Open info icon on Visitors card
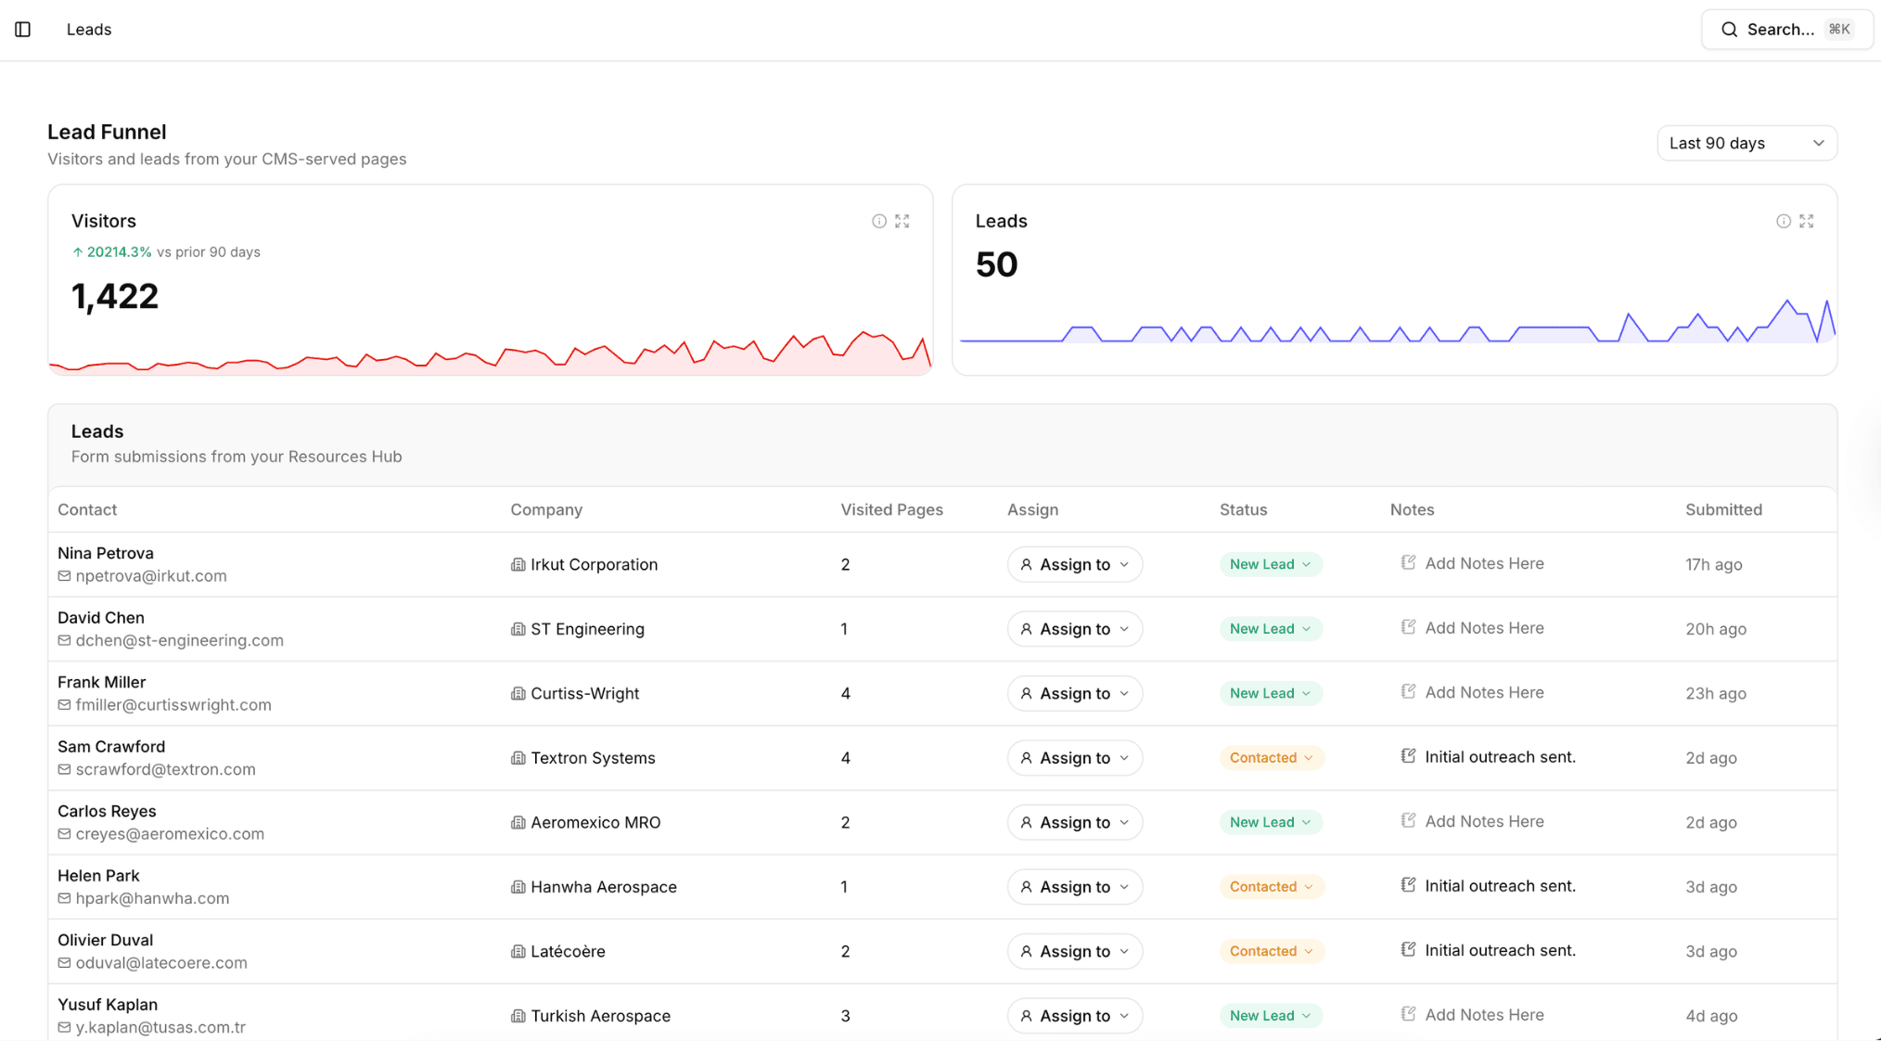The image size is (1881, 1041). 878,221
